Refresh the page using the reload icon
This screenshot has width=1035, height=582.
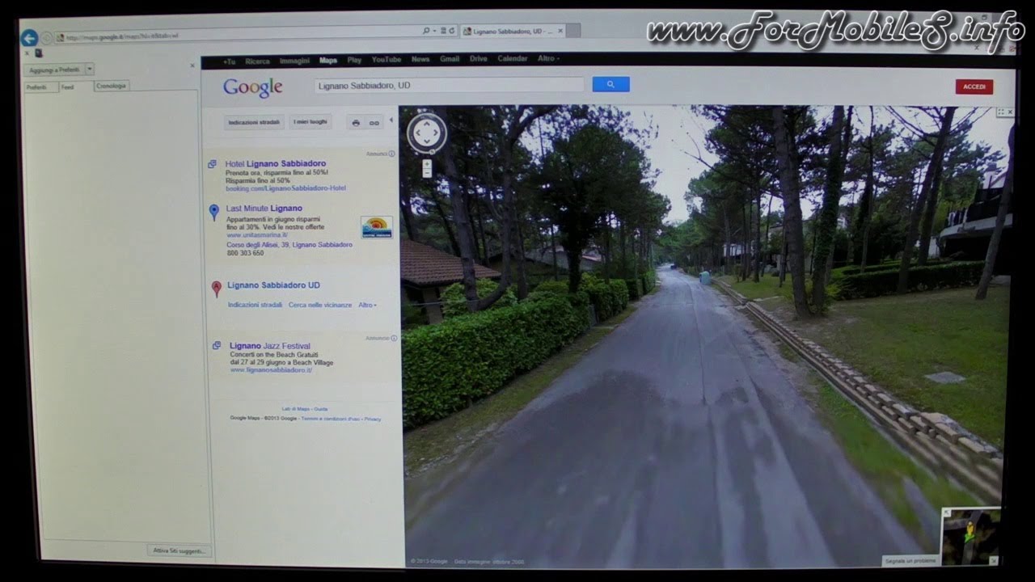(x=452, y=31)
